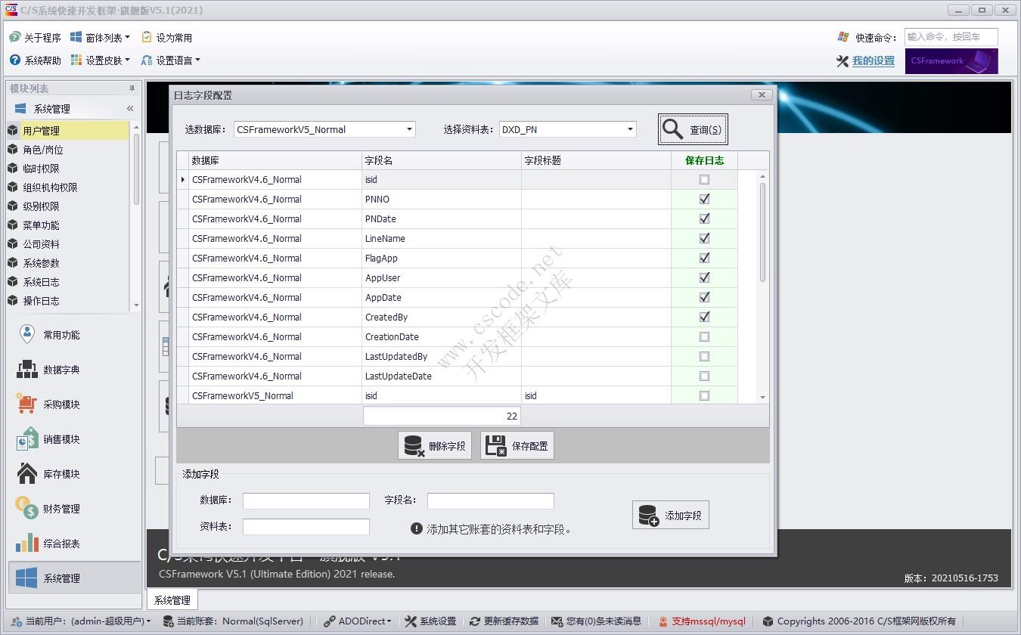1021x635 pixels.
Task: Expand the data table dropdown showing DXD_PN
Action: tap(630, 129)
